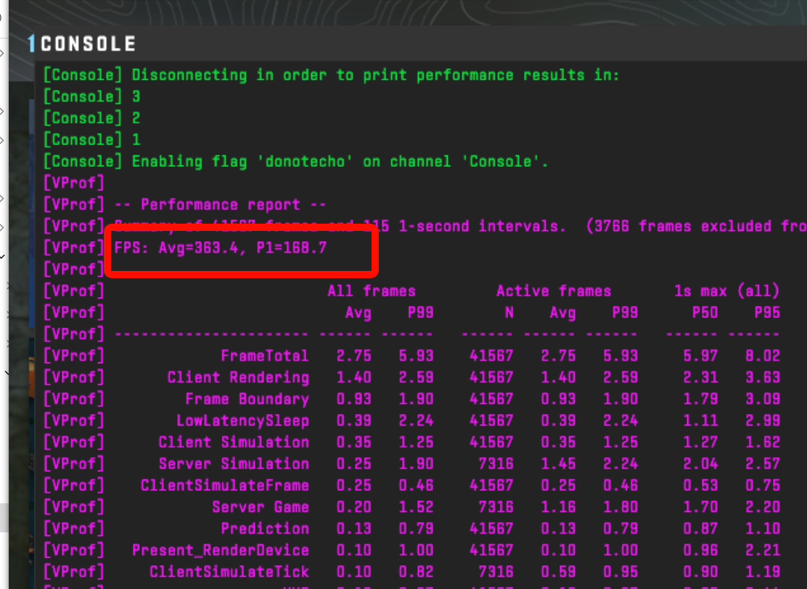The height and width of the screenshot is (589, 807).
Task: Click the CONSOLE window title
Action: [88, 44]
